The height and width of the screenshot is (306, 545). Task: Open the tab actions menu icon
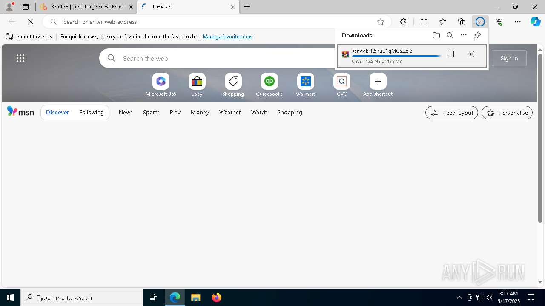pos(26,7)
